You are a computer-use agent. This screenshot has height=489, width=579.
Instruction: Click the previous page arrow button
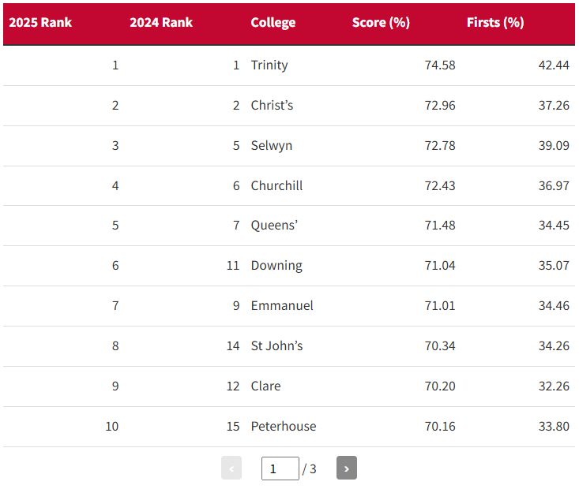point(231,468)
